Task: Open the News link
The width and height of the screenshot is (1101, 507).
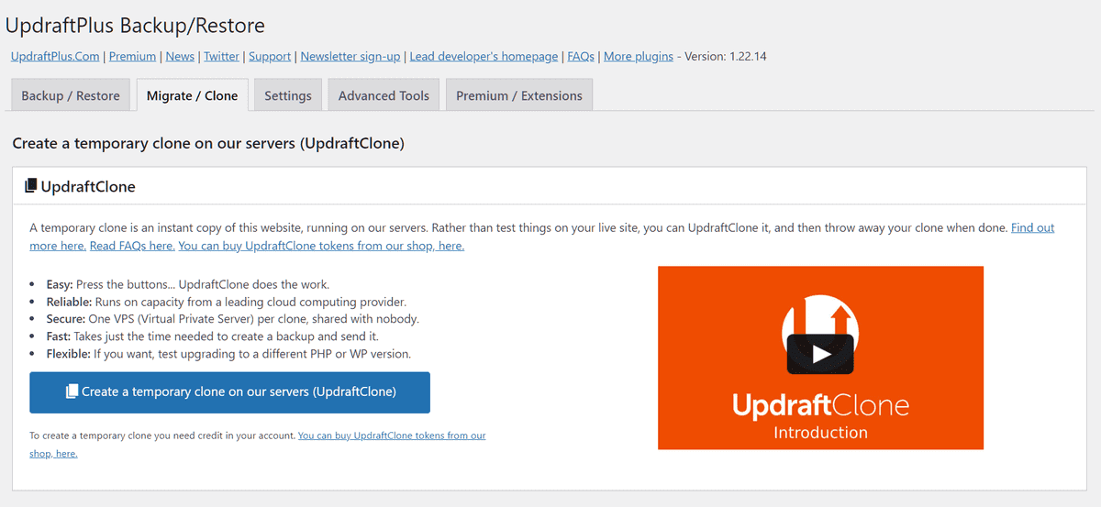Action: [x=180, y=56]
